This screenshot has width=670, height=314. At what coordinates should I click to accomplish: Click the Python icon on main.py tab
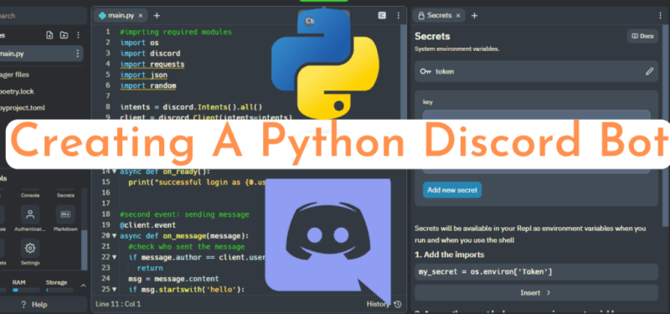pos(102,15)
